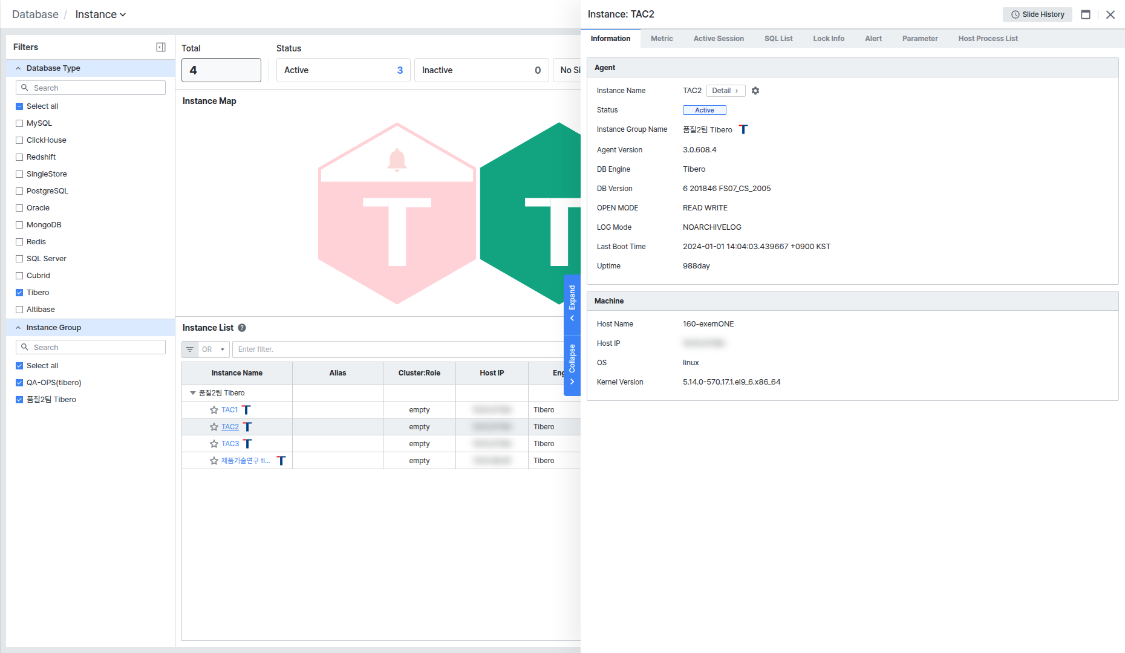The height and width of the screenshot is (653, 1125).
Task: Open the Host Process List tab
Action: click(x=988, y=39)
